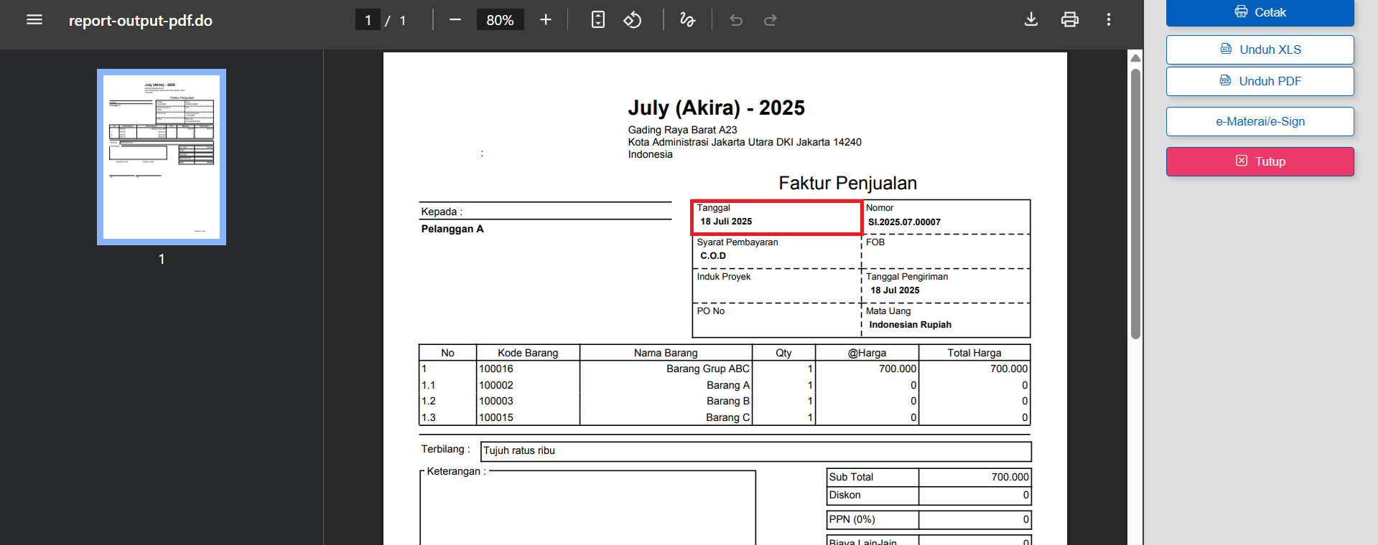The height and width of the screenshot is (545, 1378).
Task: Open e-Materai/e-Sign option
Action: 1260,121
